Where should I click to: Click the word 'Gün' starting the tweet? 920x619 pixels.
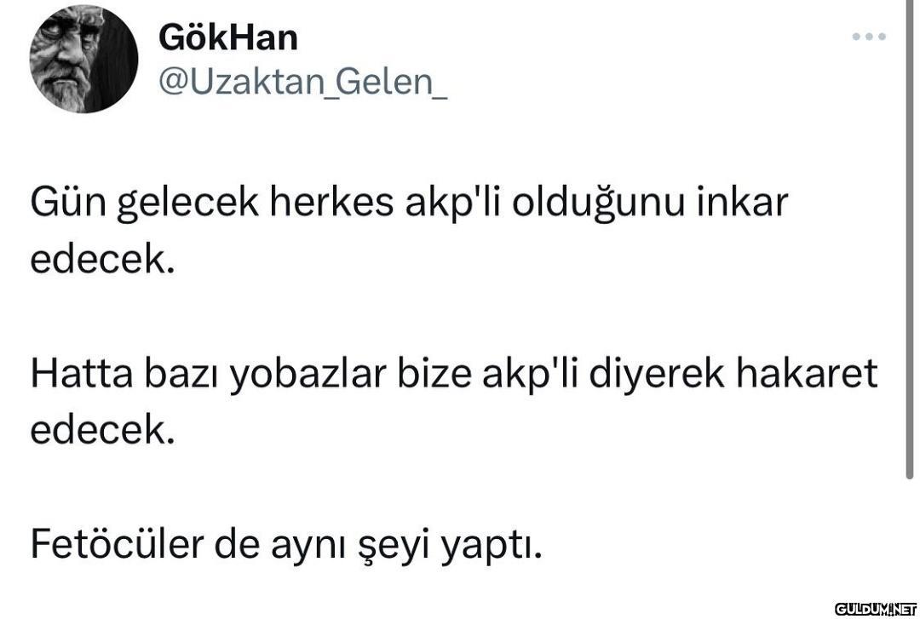point(68,203)
